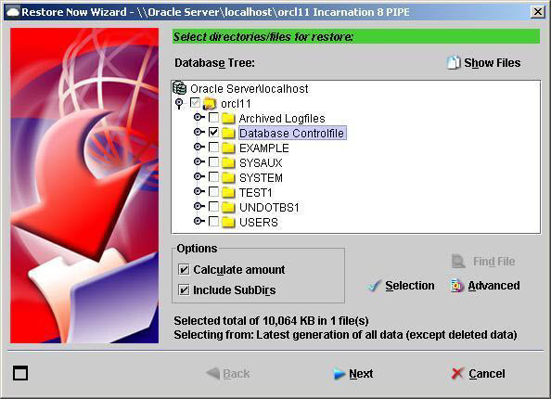Disable the Include SubDirs option

point(184,290)
